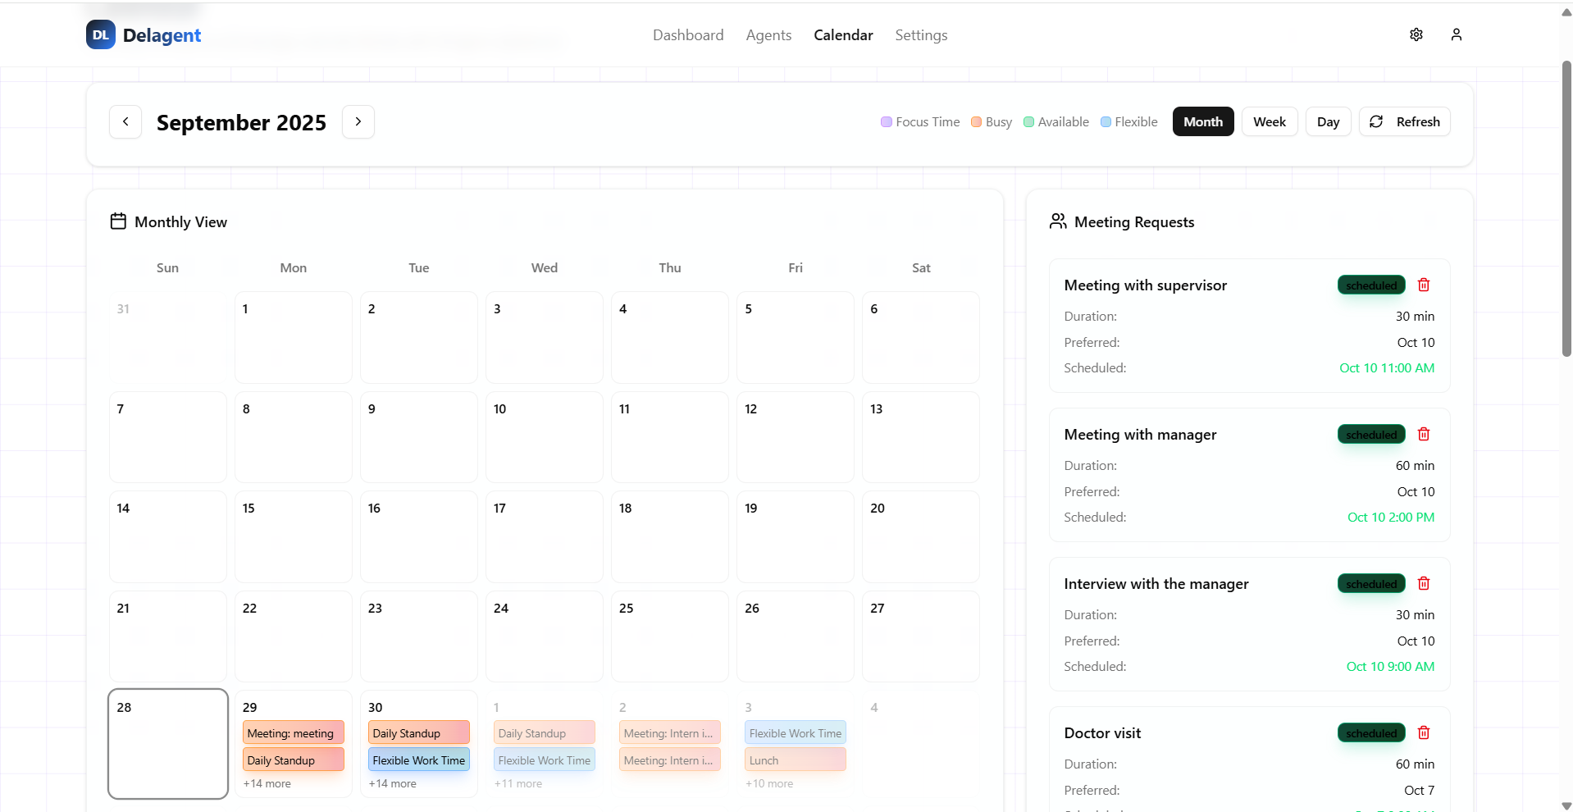This screenshot has width=1573, height=812.
Task: Refresh the calendar
Action: pos(1404,121)
